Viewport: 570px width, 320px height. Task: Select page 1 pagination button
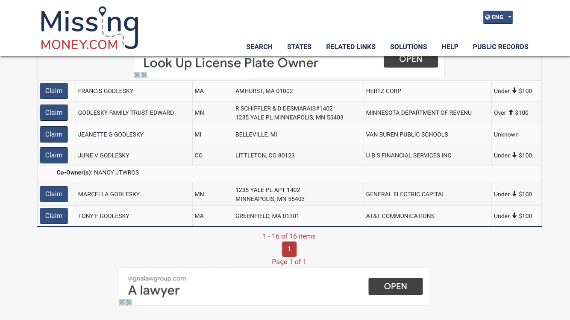point(289,249)
